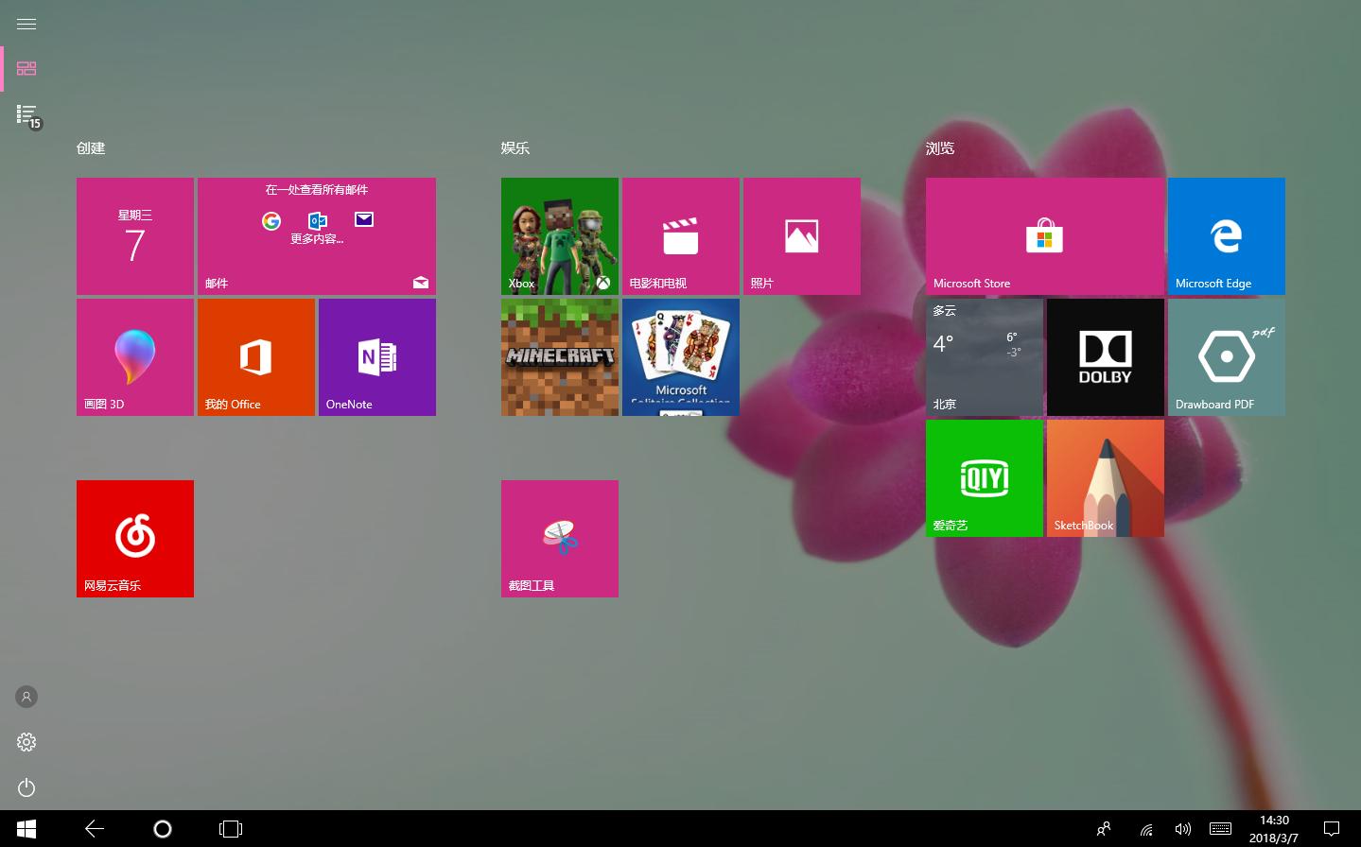Switch to the all apps list view
This screenshot has width=1361, height=847.
(26, 113)
